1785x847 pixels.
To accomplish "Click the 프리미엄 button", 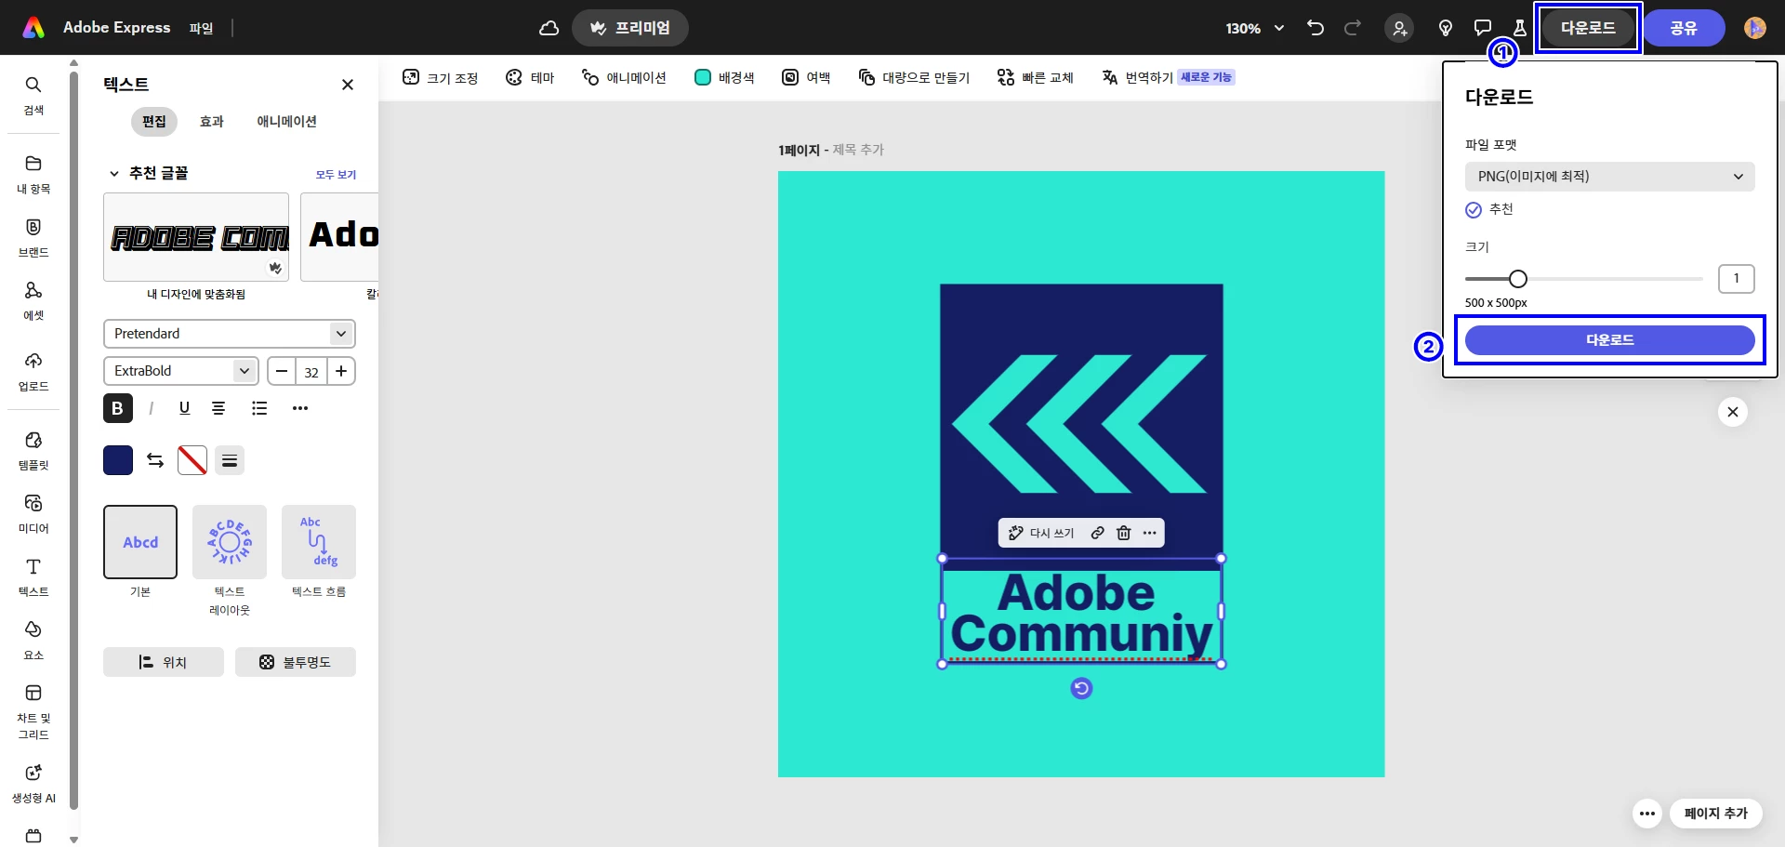I will coord(630,28).
